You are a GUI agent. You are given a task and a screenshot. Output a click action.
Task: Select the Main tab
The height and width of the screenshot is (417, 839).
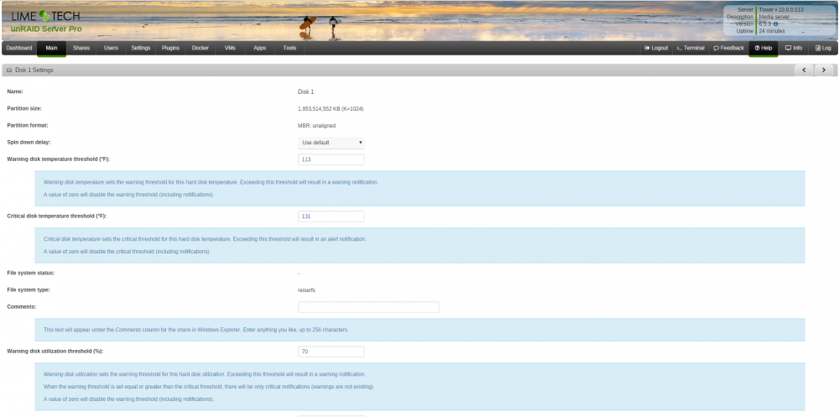(x=51, y=48)
